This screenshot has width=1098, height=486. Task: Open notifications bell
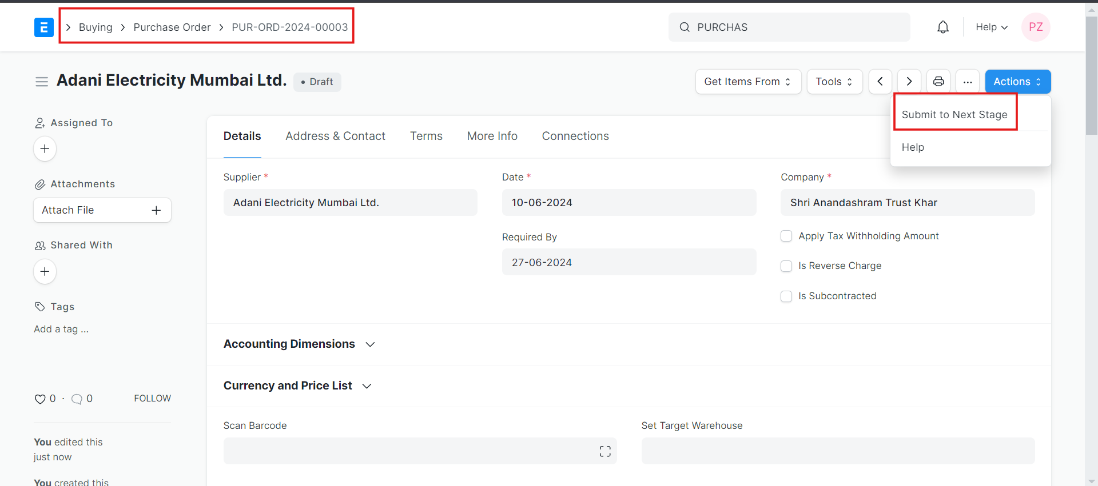pyautogui.click(x=943, y=27)
